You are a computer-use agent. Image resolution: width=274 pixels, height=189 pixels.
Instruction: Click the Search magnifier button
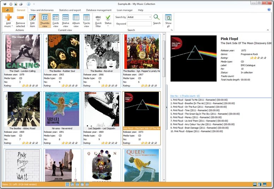(157, 19)
